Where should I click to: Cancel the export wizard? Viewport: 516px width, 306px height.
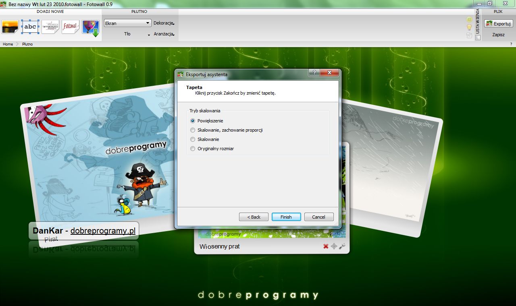319,217
